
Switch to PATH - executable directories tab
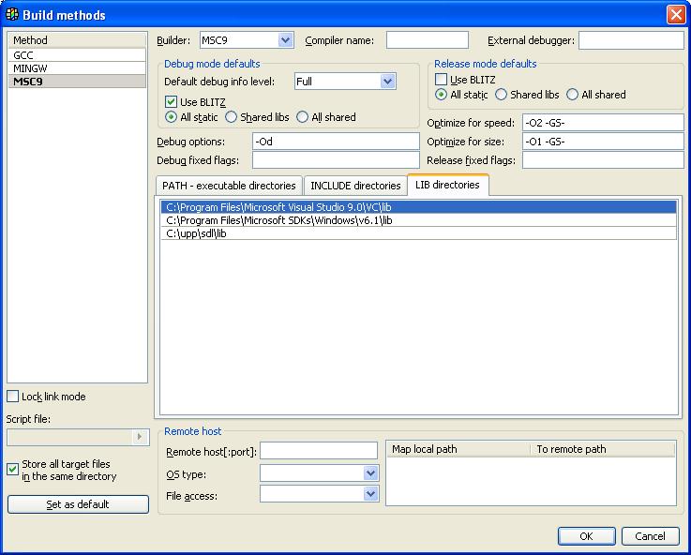click(x=229, y=186)
